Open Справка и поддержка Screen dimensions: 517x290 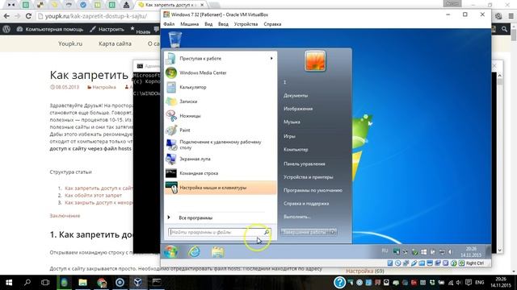tap(306, 203)
